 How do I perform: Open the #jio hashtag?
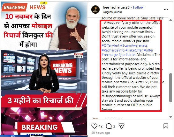[121, 55]
